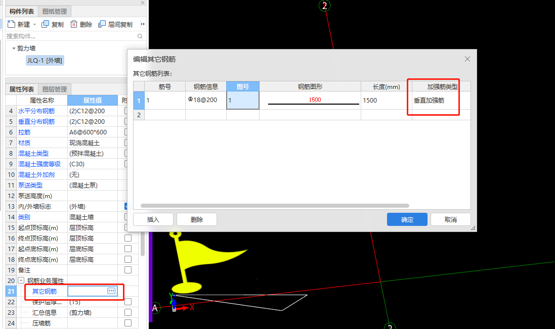Click the 钢筋信息 column header
The height and width of the screenshot is (329, 555).
(x=206, y=86)
